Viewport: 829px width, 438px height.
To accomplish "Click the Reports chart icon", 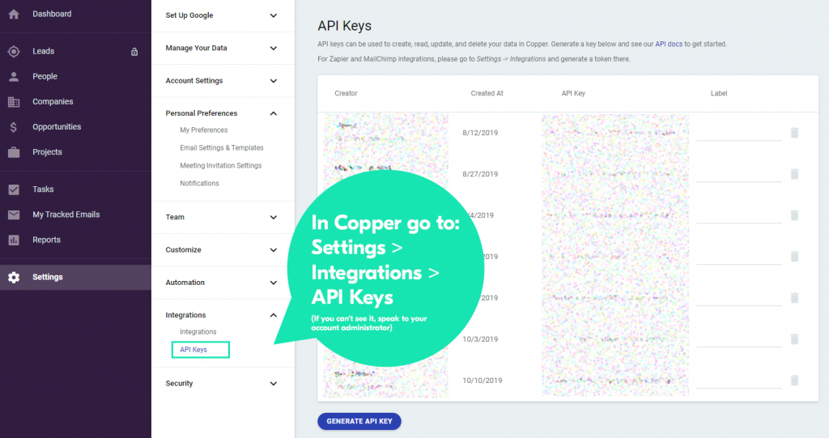I will (x=14, y=240).
